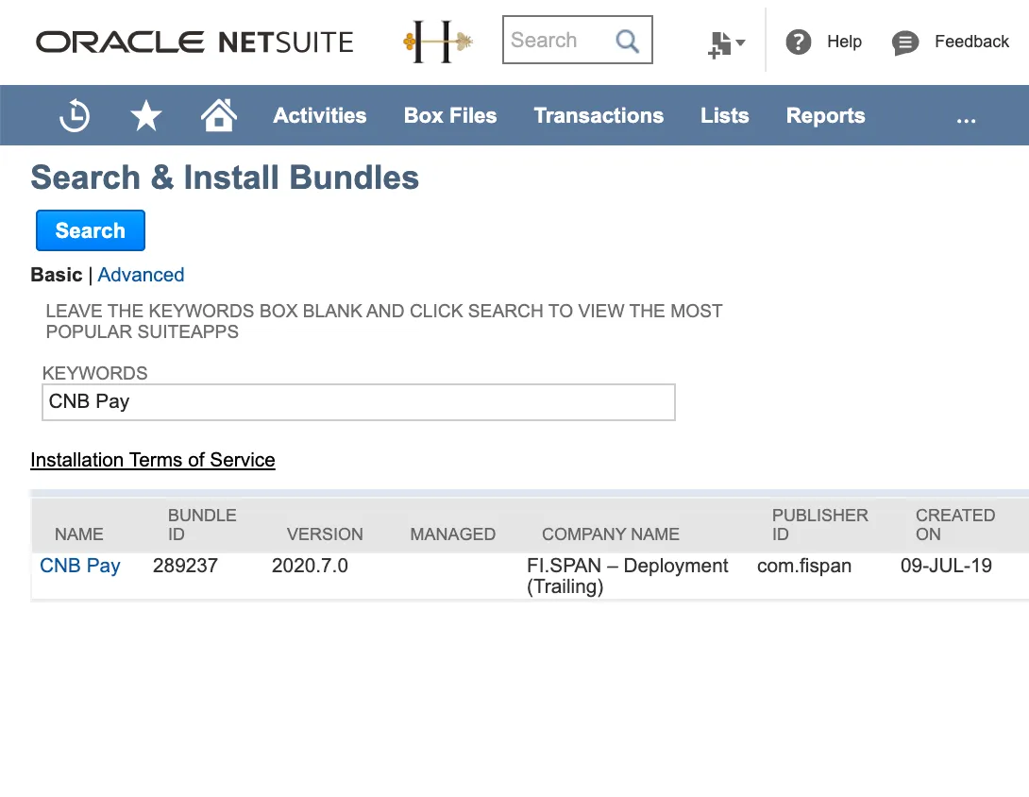Select publisher ID com.fispan
The image size is (1029, 797).
click(804, 566)
